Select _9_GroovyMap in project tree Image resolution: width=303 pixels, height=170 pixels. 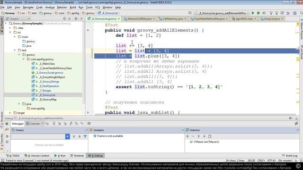pyautogui.click(x=48, y=100)
